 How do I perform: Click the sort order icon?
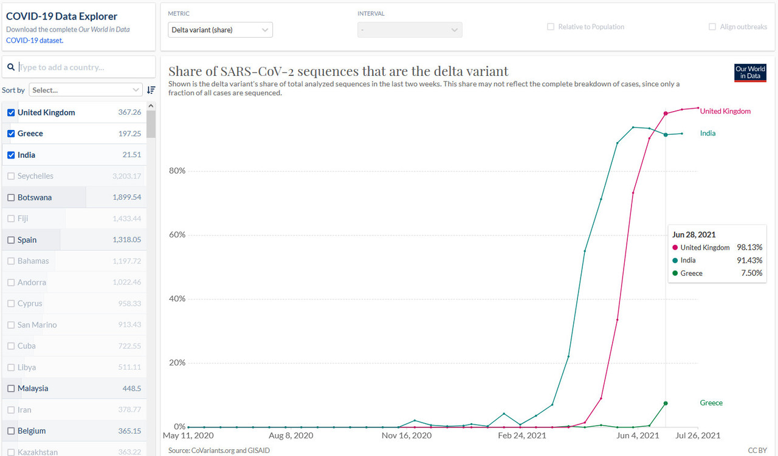pos(151,90)
